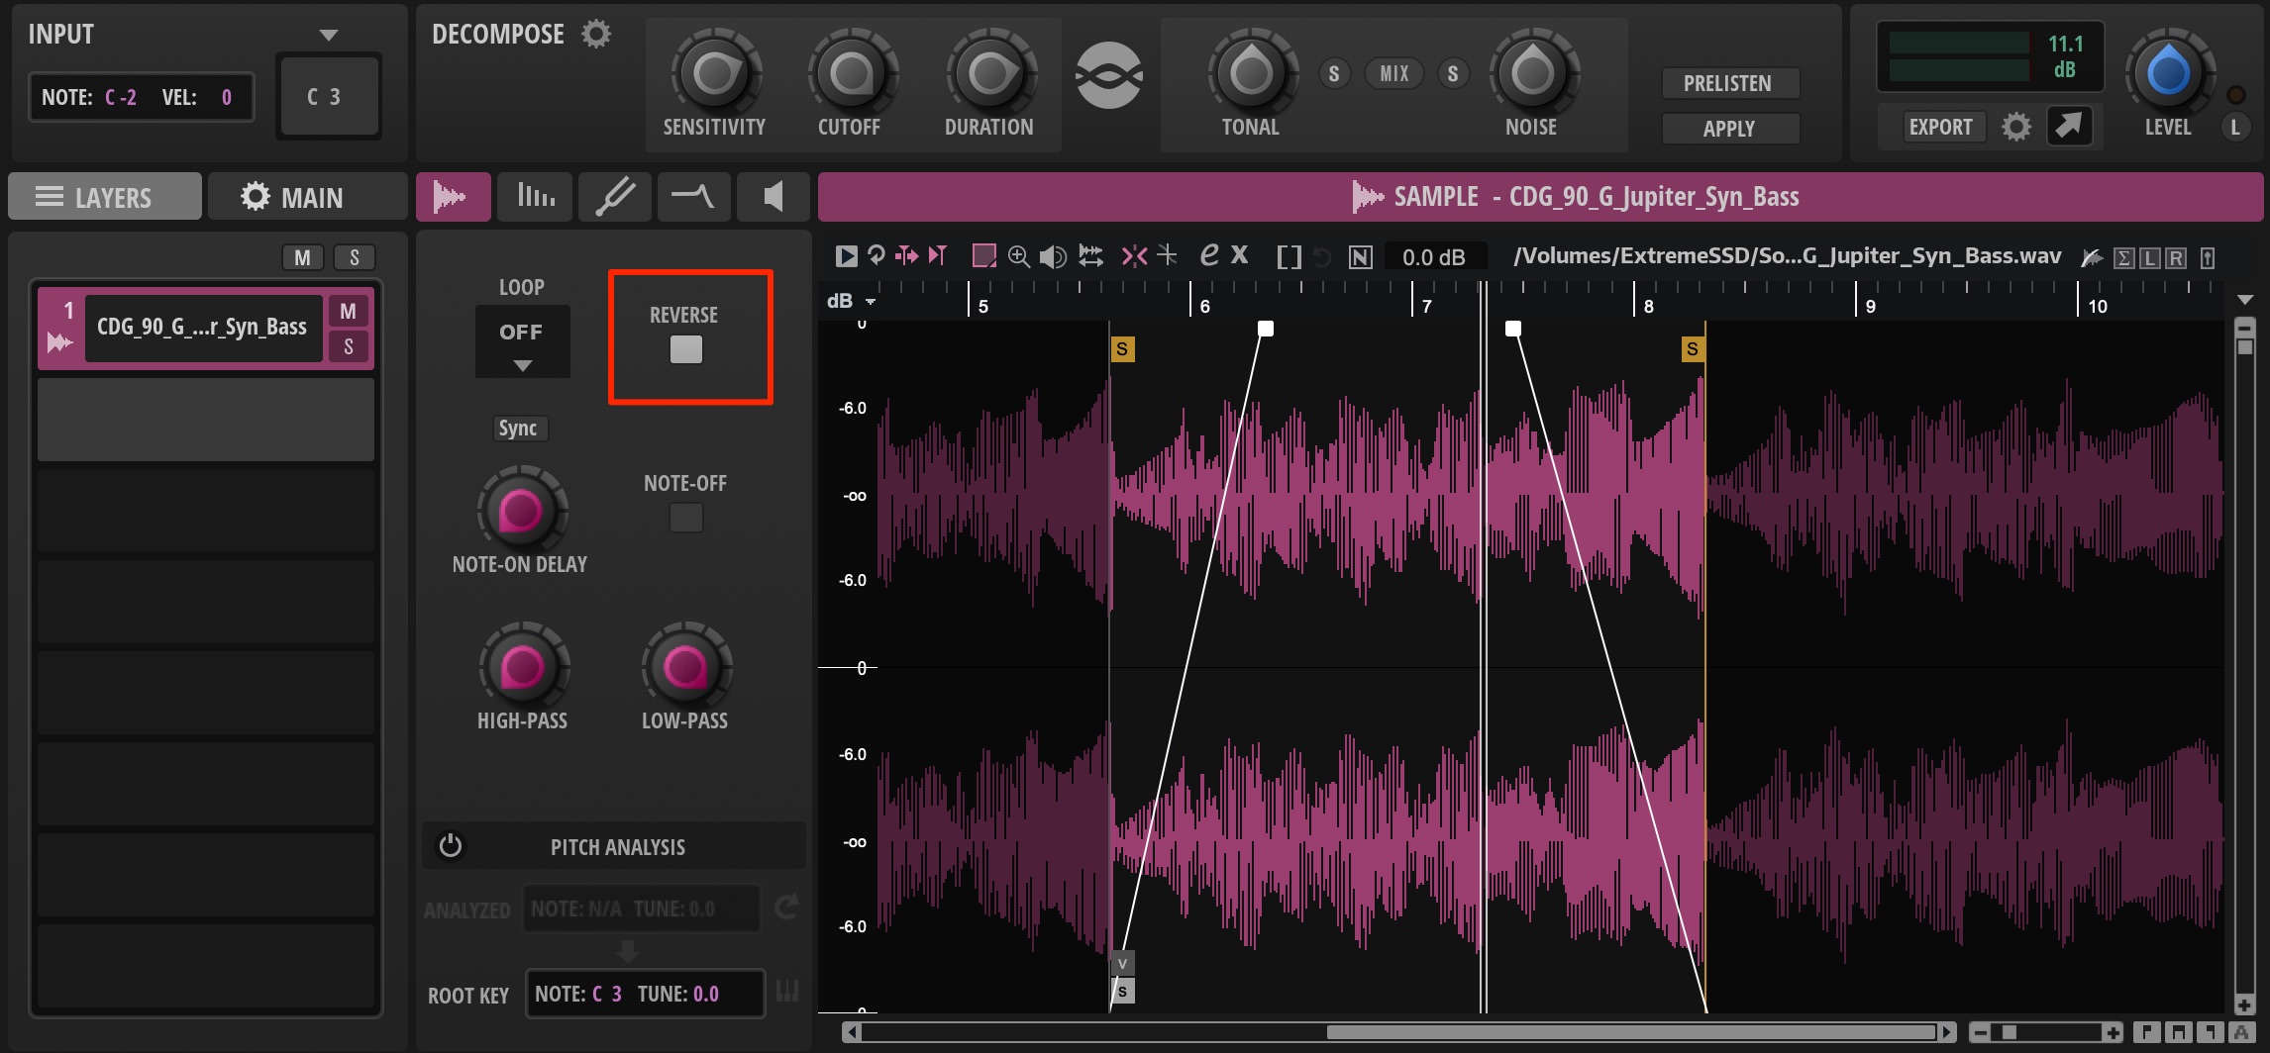Select the zoom magnifier icon in sample toolbar
Image resolution: width=2270 pixels, height=1053 pixels.
coord(1018,256)
